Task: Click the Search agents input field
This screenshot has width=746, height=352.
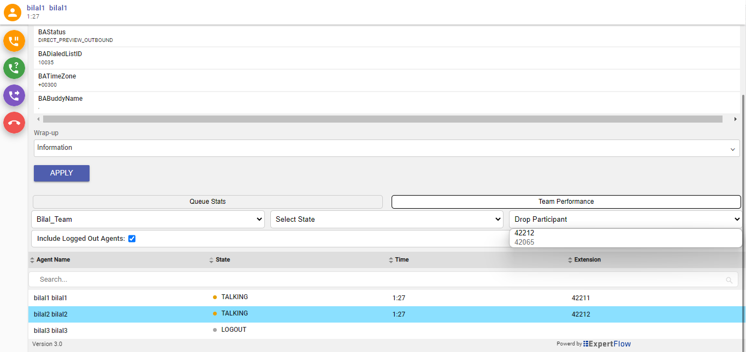Action: [377, 280]
